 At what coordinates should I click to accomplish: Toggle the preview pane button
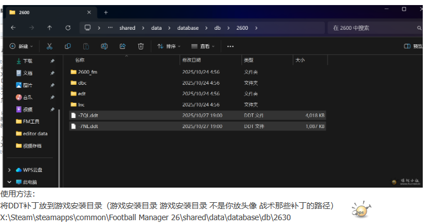coord(413,46)
